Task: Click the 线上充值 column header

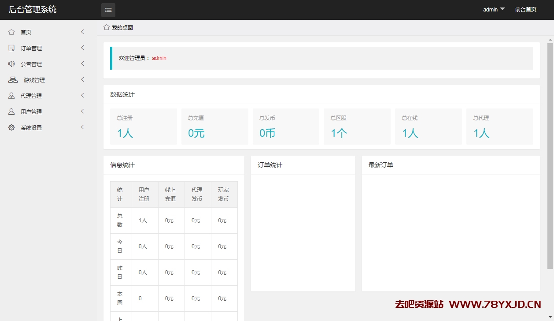Action: (171, 194)
